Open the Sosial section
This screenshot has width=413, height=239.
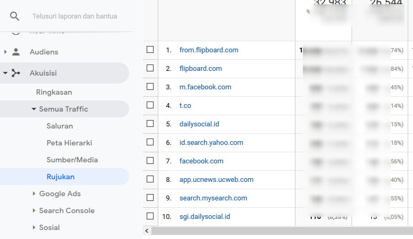click(x=49, y=227)
